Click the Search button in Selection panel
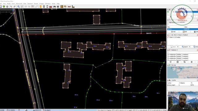The width and height of the screenshot is (198, 111). 185,47
